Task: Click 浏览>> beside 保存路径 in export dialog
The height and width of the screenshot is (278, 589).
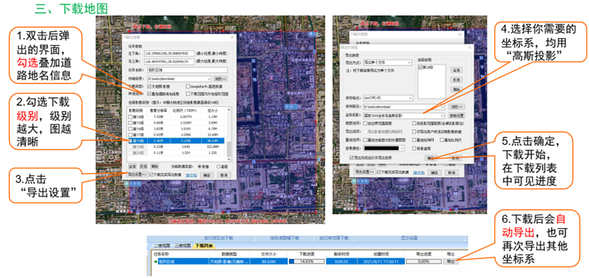Action: [x=456, y=107]
